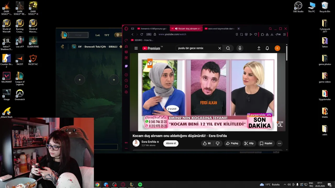Open a new browser tab

(238, 29)
